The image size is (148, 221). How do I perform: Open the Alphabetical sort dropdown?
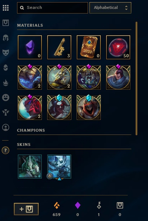click(x=110, y=8)
